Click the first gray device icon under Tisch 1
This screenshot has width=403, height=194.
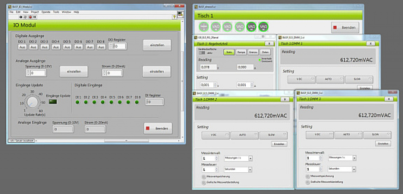pyautogui.click(x=203, y=27)
